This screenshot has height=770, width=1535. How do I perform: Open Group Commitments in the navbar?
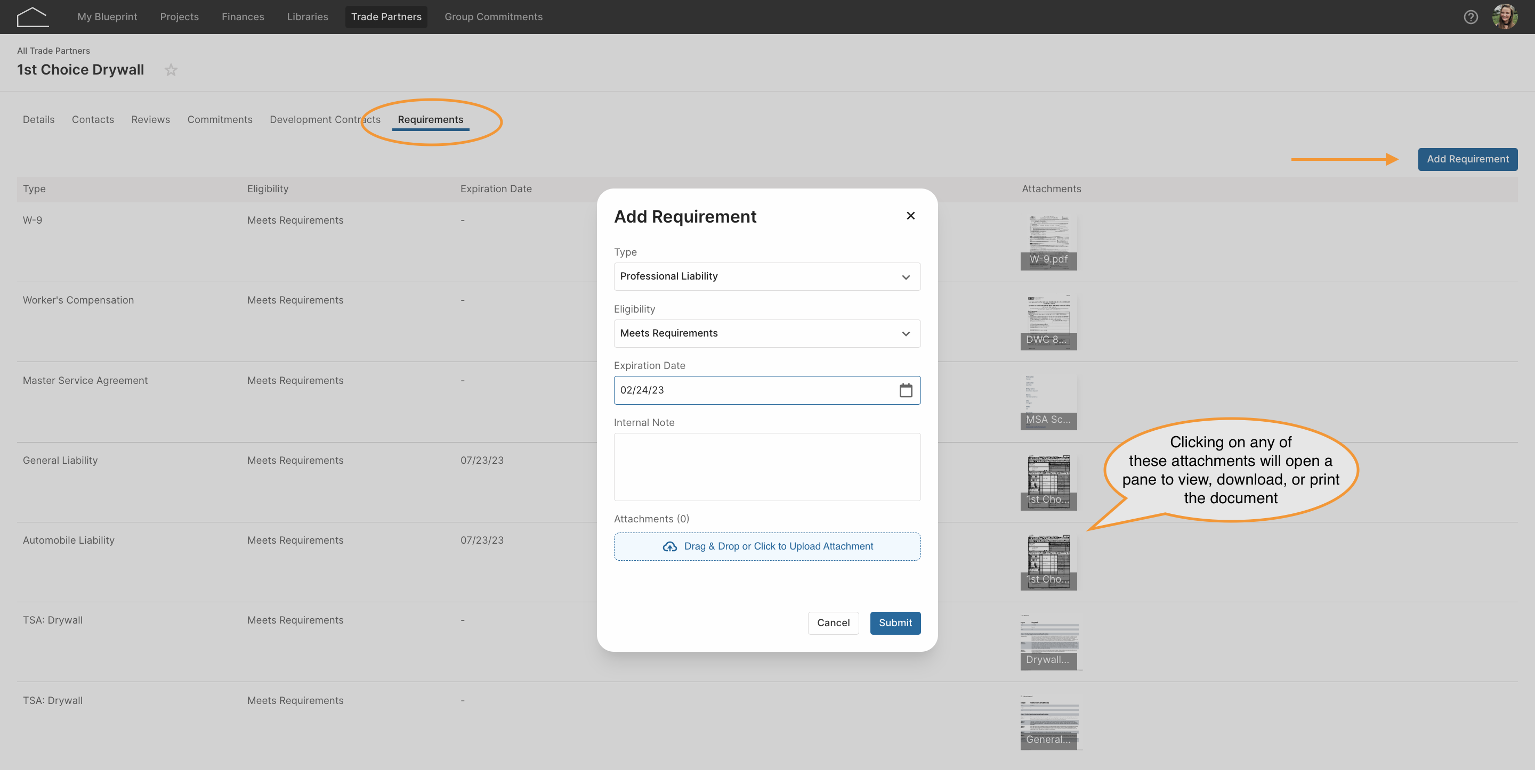[x=494, y=17]
